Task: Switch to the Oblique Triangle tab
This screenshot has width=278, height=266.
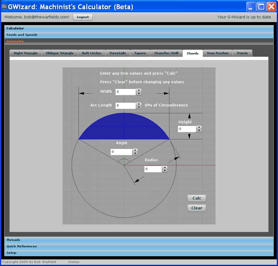Action: coord(59,53)
